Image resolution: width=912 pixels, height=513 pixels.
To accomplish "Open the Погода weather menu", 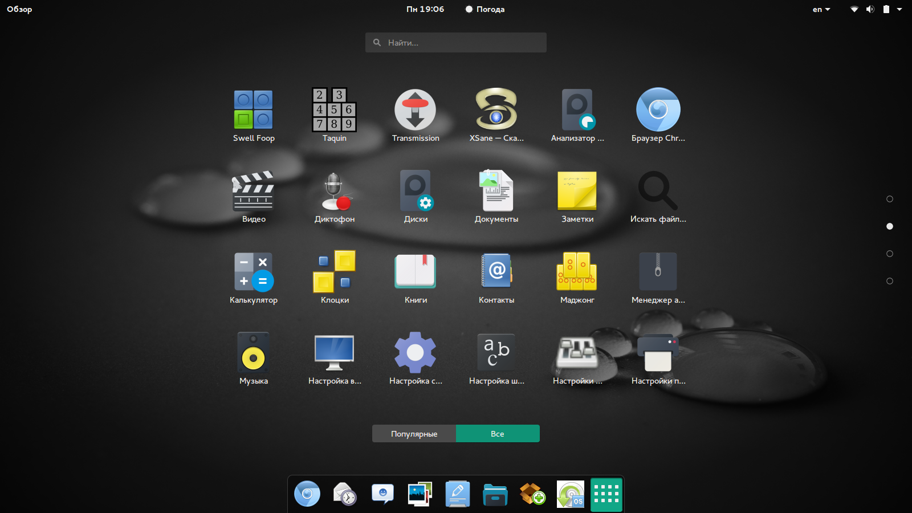I will click(x=485, y=9).
